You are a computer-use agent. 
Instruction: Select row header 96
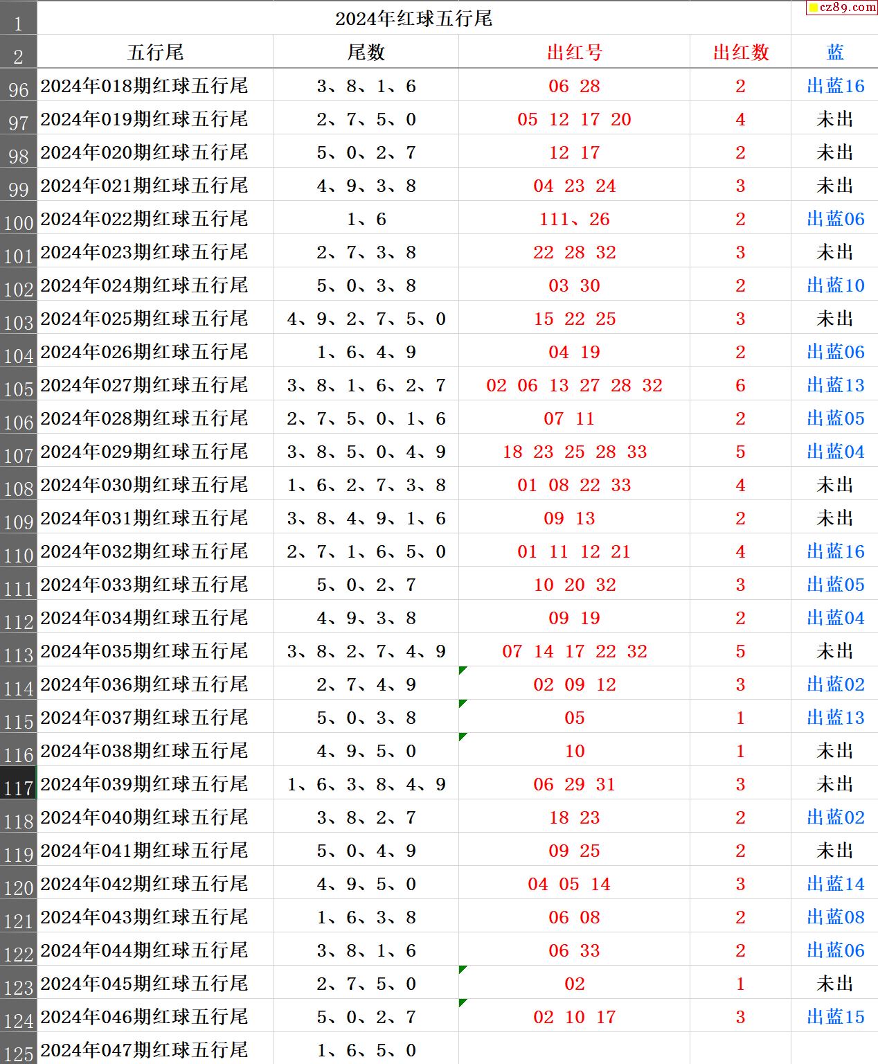tap(18, 86)
